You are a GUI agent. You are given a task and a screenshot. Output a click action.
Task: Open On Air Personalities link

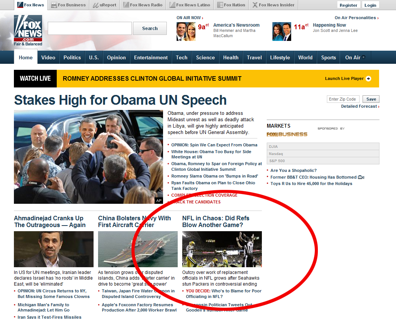pos(357,18)
